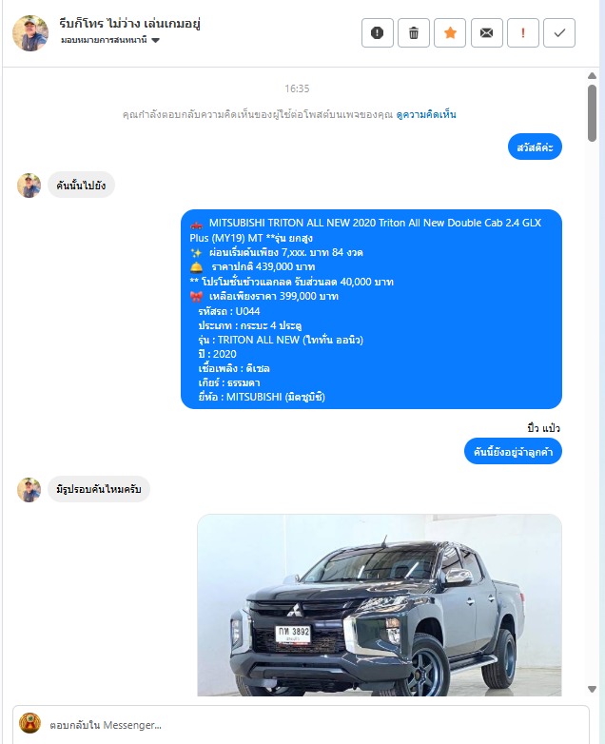This screenshot has width=605, height=744.
Task: Click the avatar beside มีรูปรอบคันไหมครับ message
Action: [x=29, y=489]
